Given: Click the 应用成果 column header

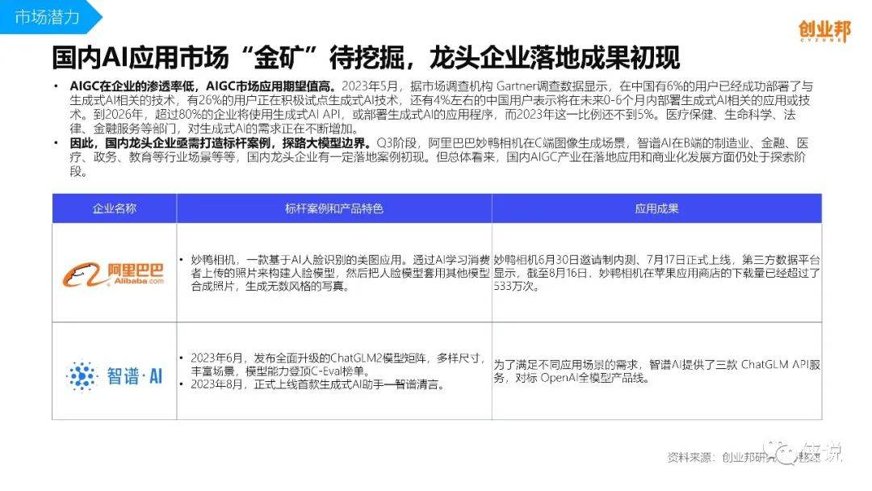Looking at the screenshot, I should coord(656,208).
